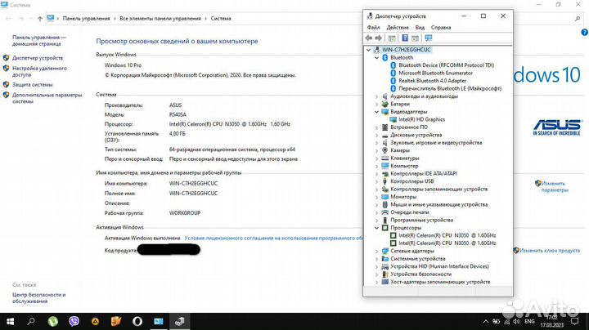
Task: Go to Панель управления — домашняя страница
Action: [38, 41]
